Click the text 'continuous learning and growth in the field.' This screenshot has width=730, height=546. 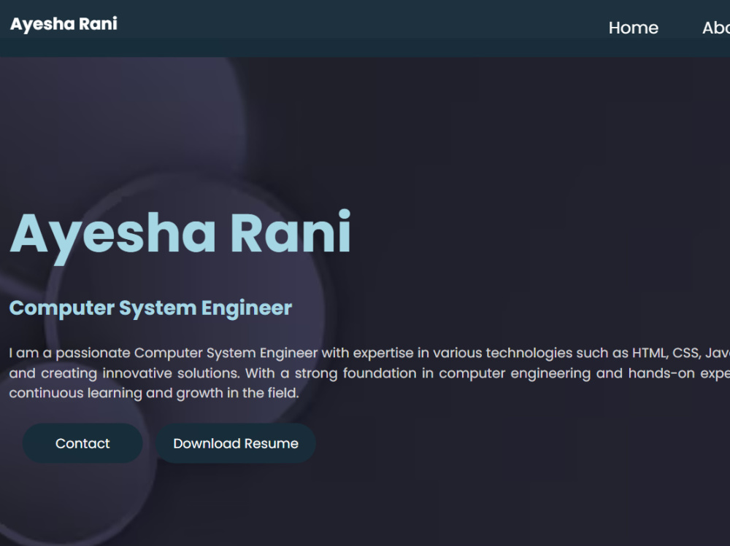[153, 393]
